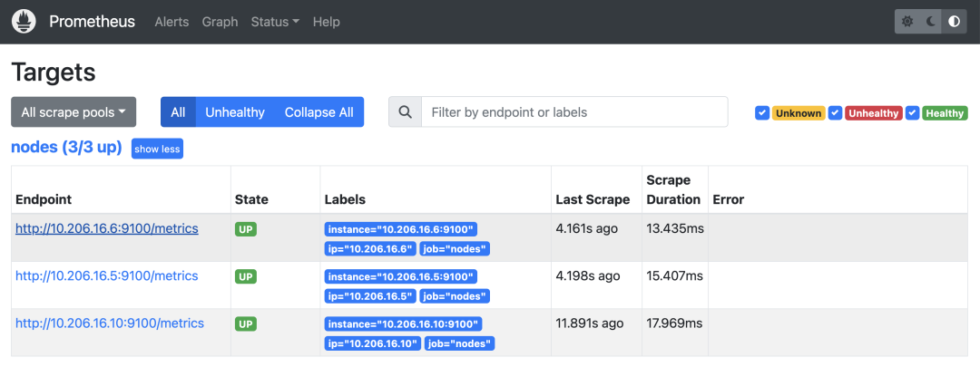Switch to light theme sun icon
This screenshot has height=386, width=980.
(907, 22)
